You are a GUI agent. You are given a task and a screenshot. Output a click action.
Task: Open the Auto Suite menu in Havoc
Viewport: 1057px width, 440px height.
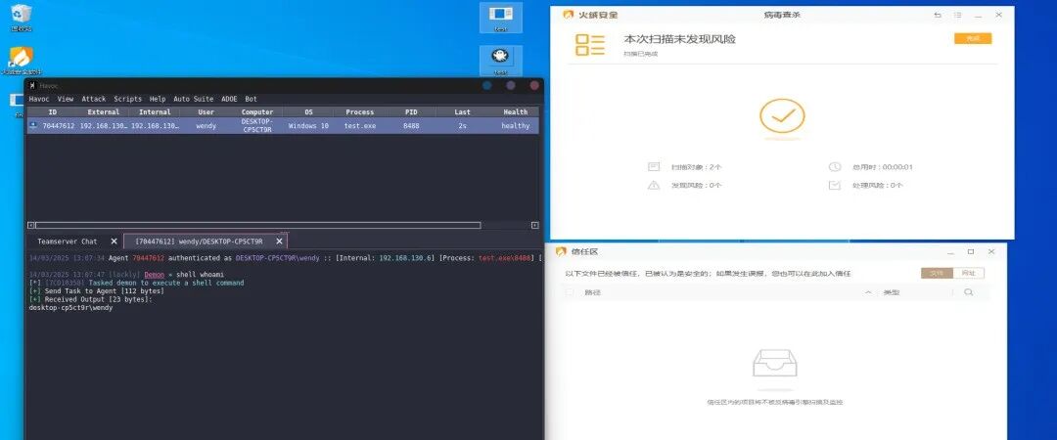(194, 99)
